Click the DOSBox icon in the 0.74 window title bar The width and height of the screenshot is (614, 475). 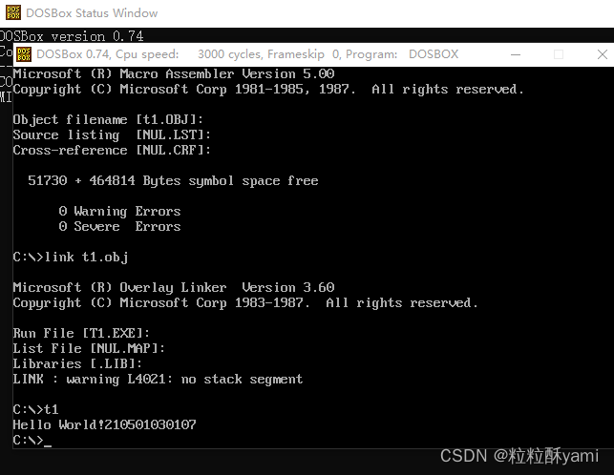pyautogui.click(x=24, y=54)
